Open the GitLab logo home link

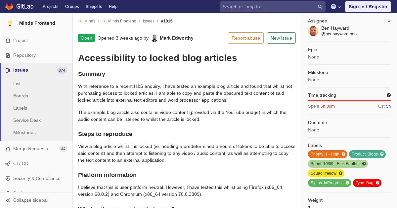(19, 6)
